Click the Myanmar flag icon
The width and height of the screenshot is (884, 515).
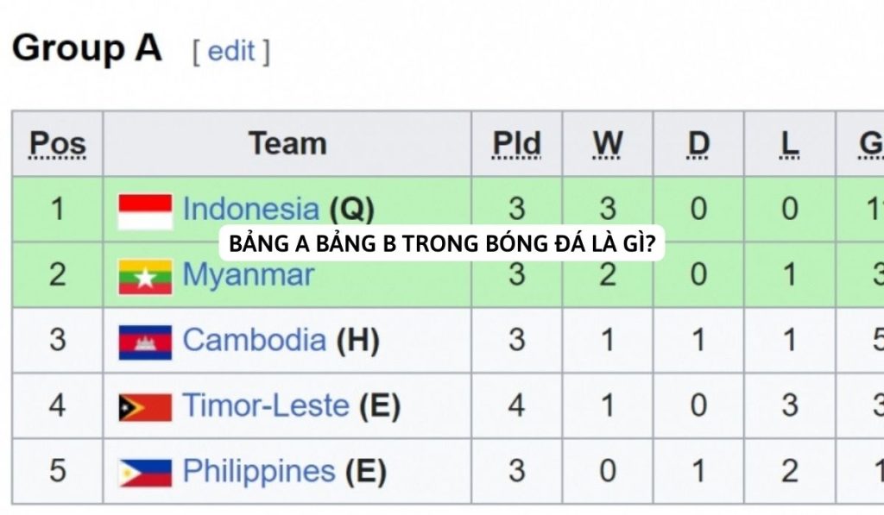click(x=145, y=276)
